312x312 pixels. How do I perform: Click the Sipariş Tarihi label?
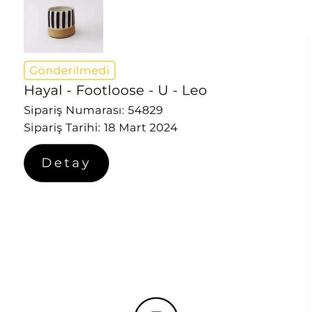tap(62, 128)
